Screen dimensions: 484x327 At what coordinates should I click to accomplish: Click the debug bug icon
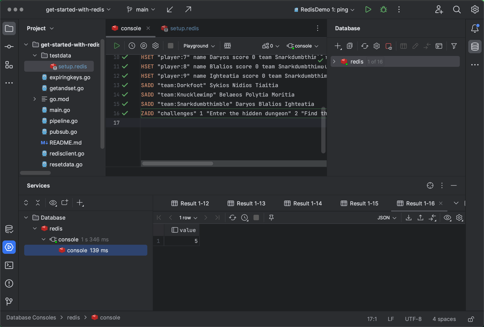(384, 10)
